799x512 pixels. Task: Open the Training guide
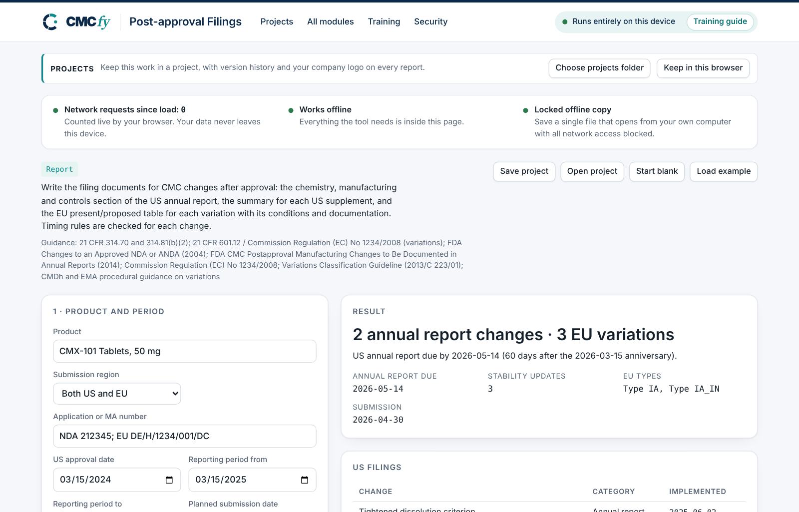[x=720, y=21]
